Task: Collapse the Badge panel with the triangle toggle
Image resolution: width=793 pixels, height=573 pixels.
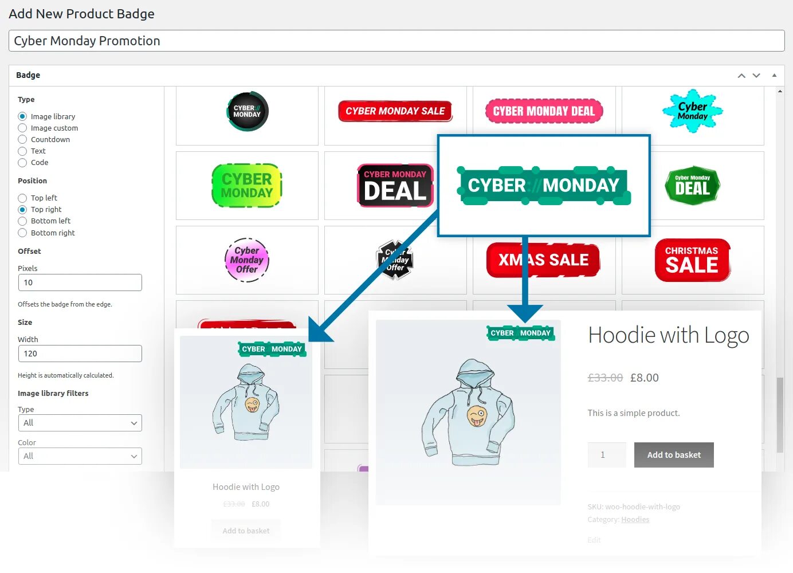Action: pyautogui.click(x=774, y=75)
